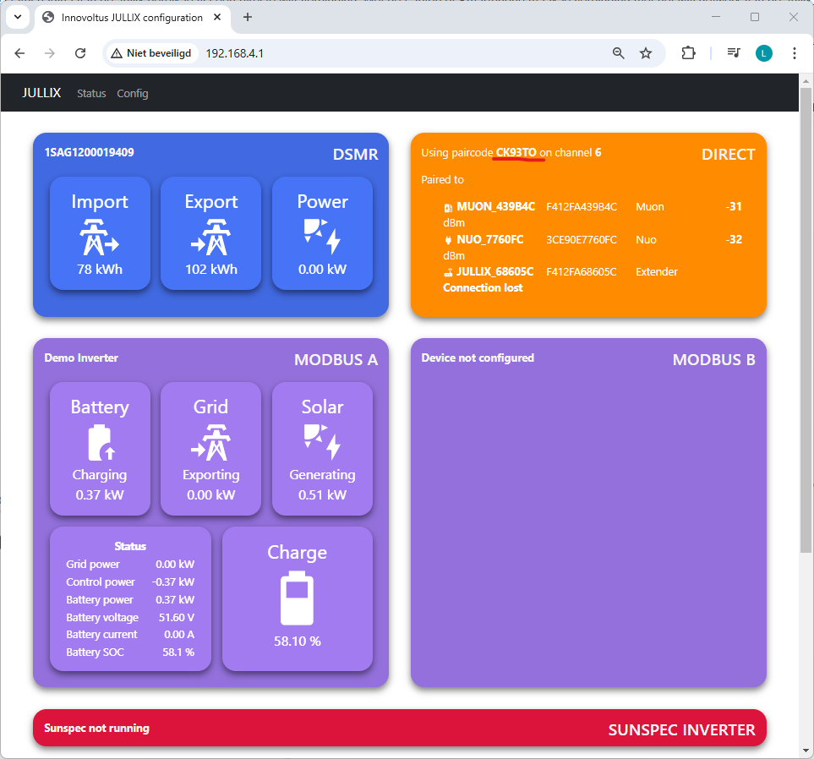Open the Status menu item
The height and width of the screenshot is (759, 814).
[x=91, y=93]
